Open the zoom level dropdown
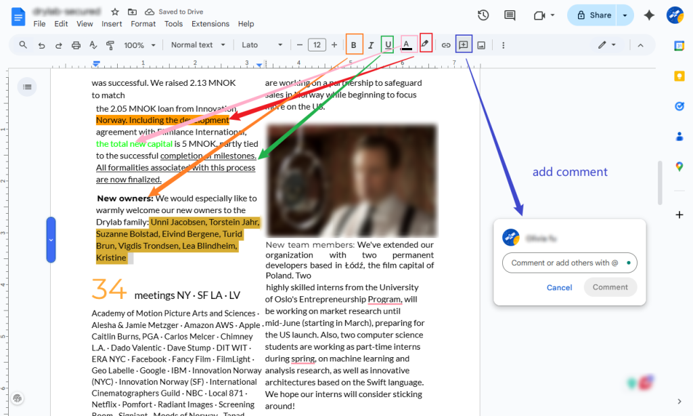Viewport: 693px width, 416px height. pos(139,45)
